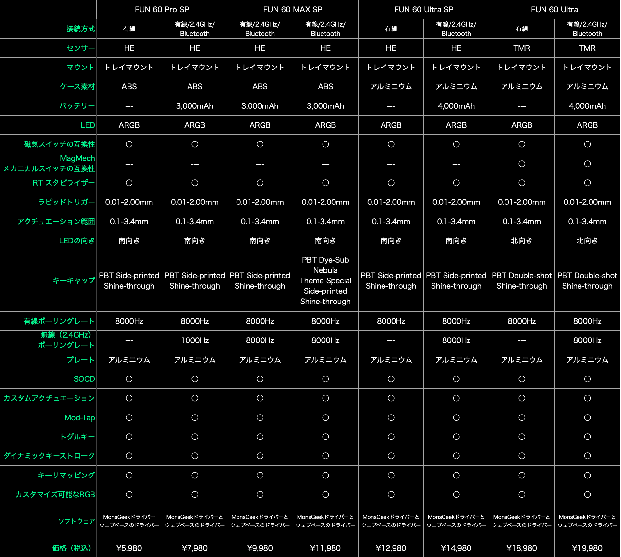Click the ケース素材 row label
The height and width of the screenshot is (557, 621).
click(x=78, y=86)
